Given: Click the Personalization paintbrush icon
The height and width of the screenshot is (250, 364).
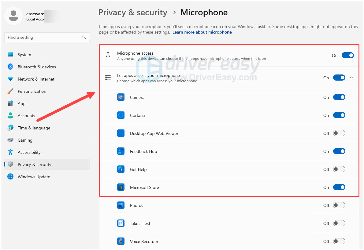Looking at the screenshot, I should point(10,91).
